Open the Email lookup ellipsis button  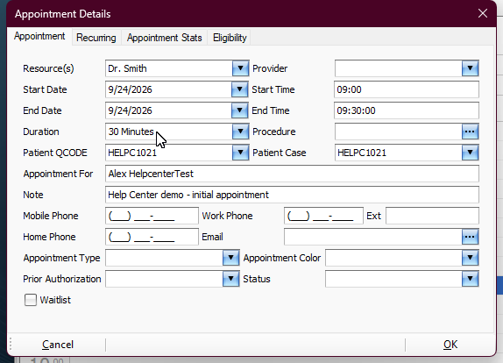470,237
